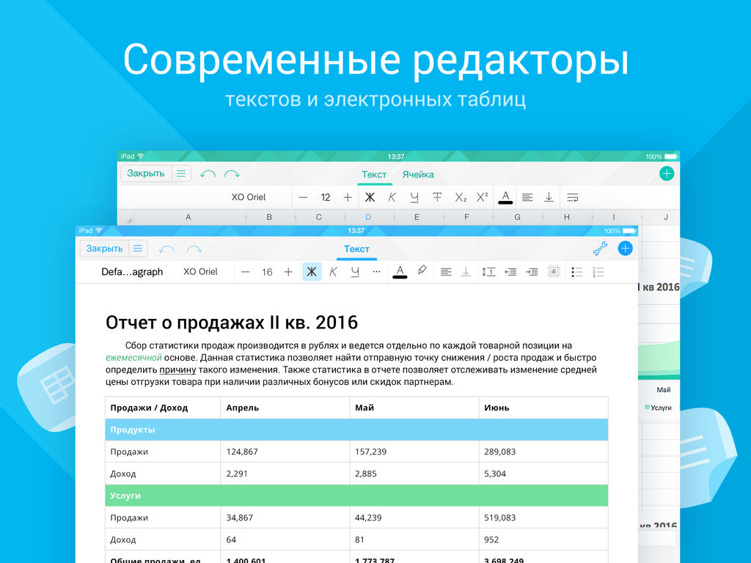
Task: Toggle bold formatting in the text editor
Action: coord(312,271)
